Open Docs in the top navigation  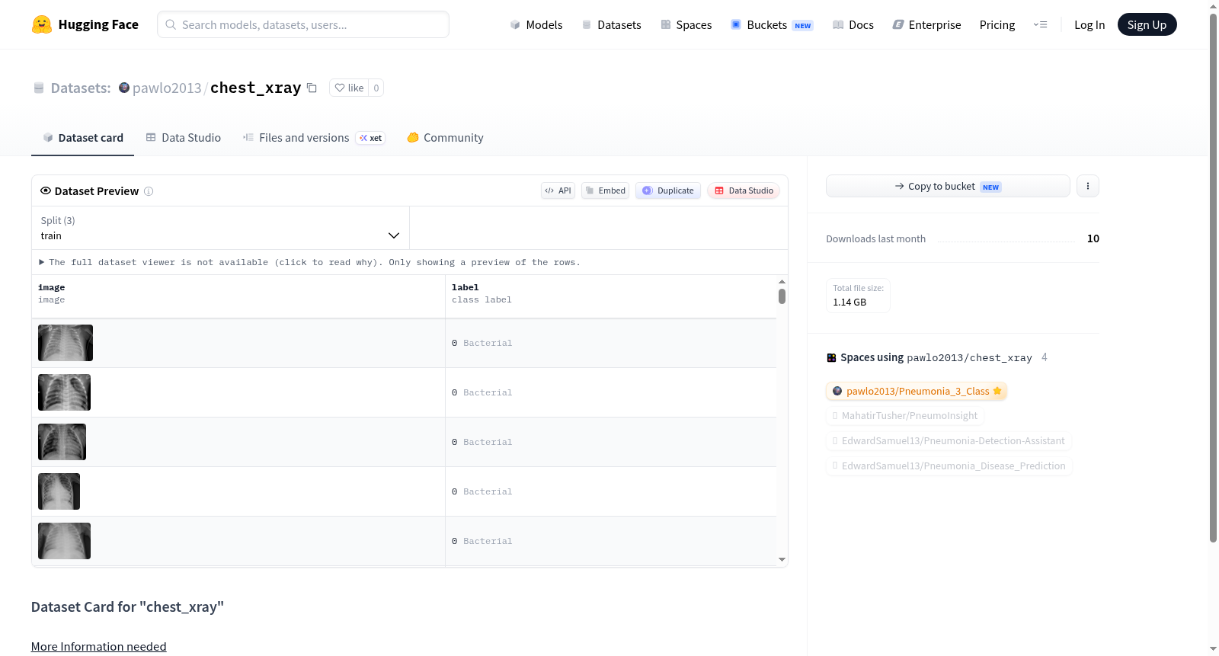pyautogui.click(x=853, y=24)
